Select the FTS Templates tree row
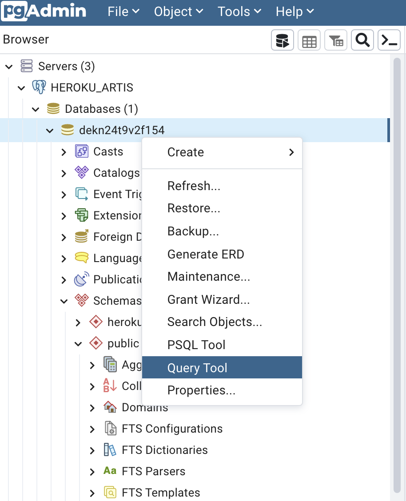The height and width of the screenshot is (501, 406). coord(195,493)
